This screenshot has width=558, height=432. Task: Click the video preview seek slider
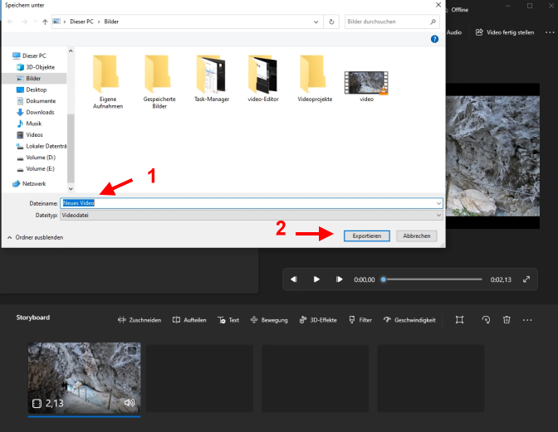pos(432,279)
